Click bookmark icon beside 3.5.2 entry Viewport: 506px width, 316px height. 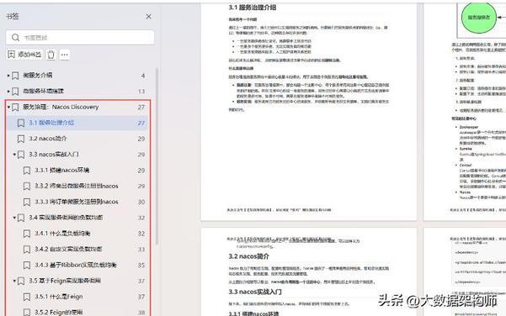27,312
